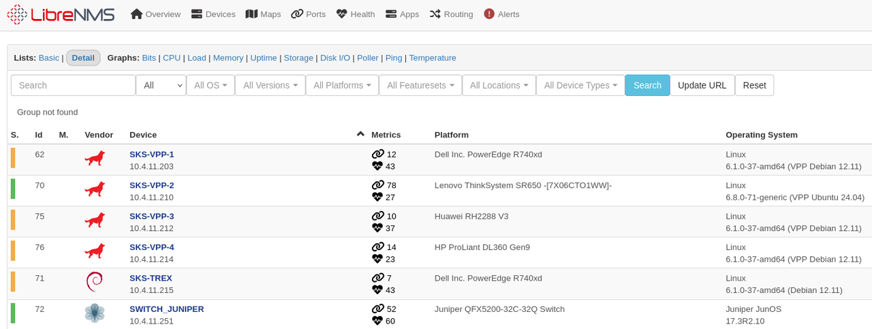Image resolution: width=872 pixels, height=329 pixels.
Task: Show the Memory graphs
Action: tap(228, 58)
